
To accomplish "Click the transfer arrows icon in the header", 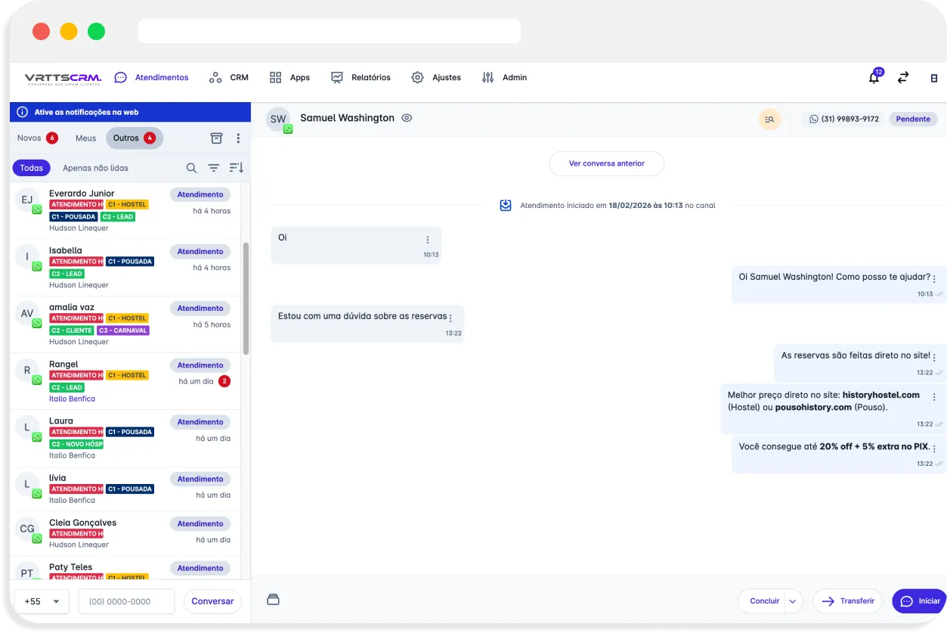I will click(x=903, y=77).
